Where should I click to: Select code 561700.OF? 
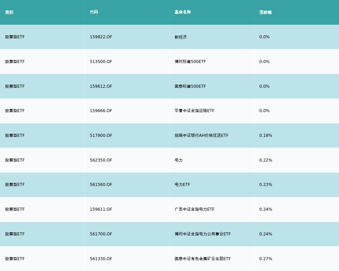pyautogui.click(x=101, y=234)
